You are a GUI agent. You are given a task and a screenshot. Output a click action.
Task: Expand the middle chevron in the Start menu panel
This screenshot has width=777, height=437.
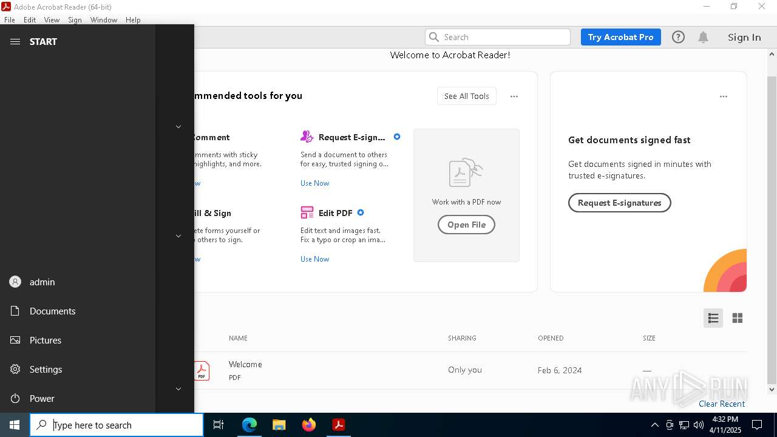pos(178,235)
